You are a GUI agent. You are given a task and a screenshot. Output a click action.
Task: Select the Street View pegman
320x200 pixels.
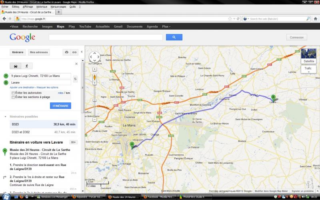point(95,77)
